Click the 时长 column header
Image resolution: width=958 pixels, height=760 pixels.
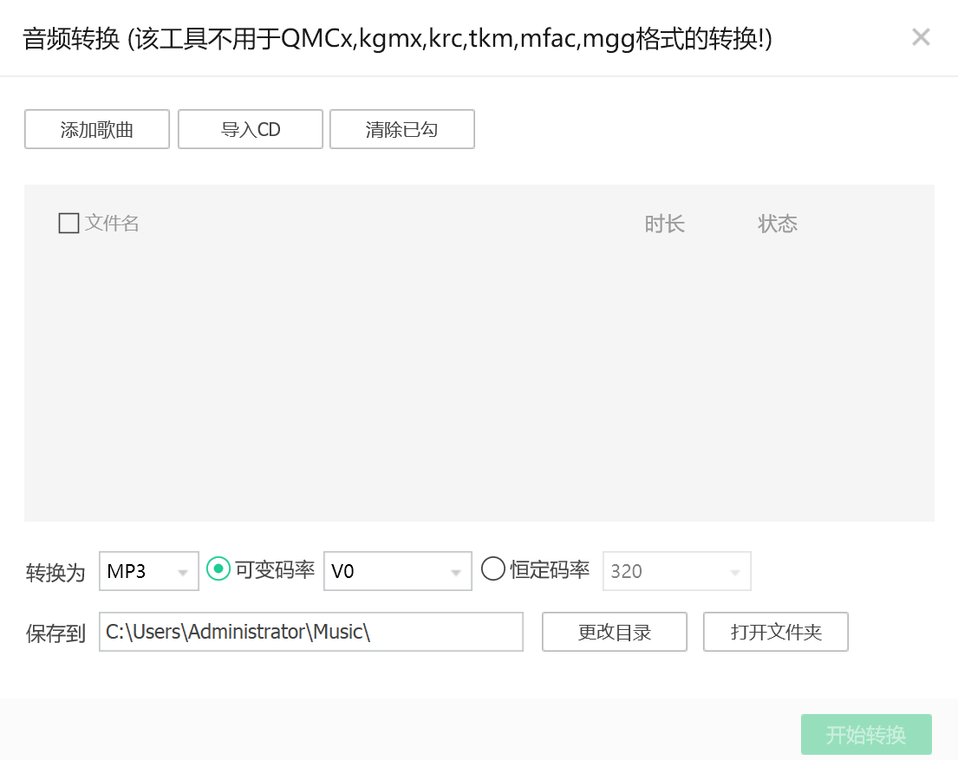click(x=665, y=223)
